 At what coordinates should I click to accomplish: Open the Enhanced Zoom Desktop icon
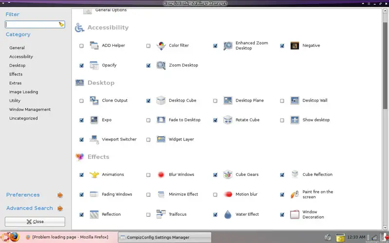pos(228,46)
